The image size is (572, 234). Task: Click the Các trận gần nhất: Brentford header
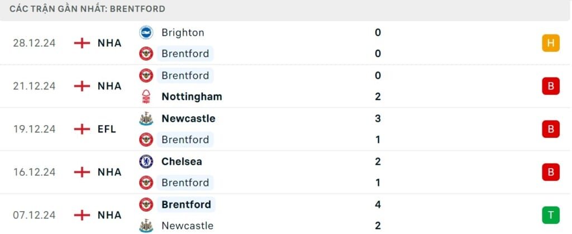87,9
